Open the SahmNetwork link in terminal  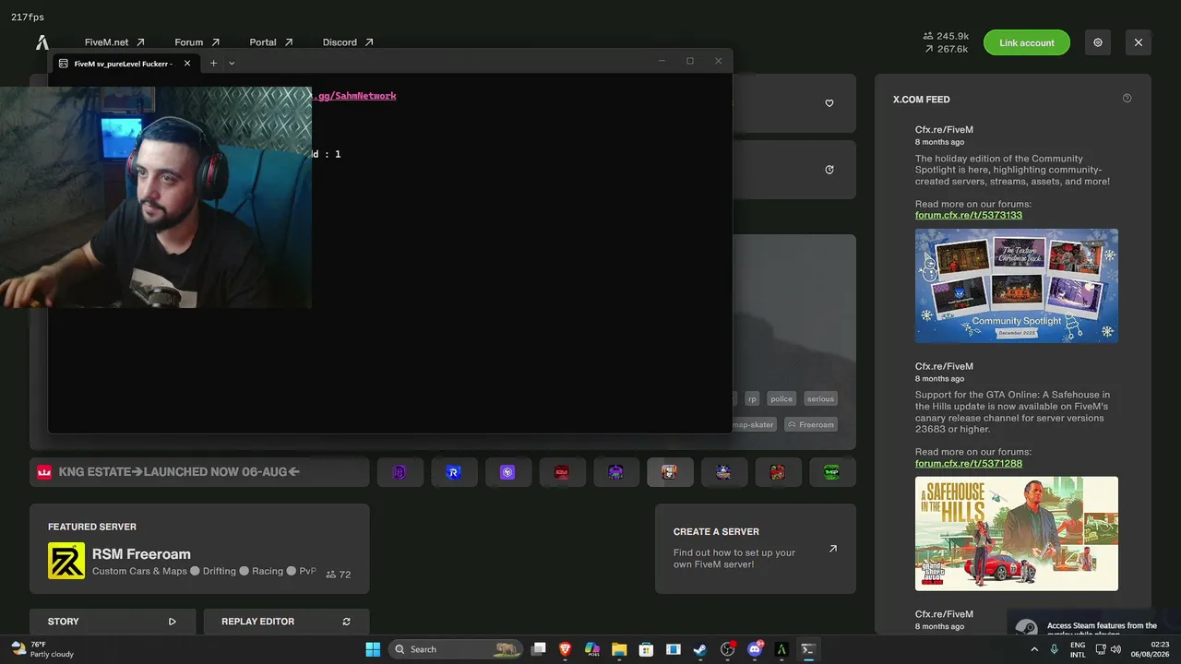354,96
